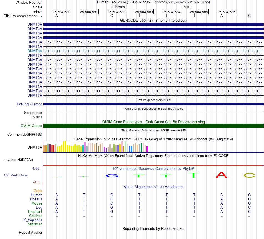This screenshot has width=264, height=239.
Task: Click the black DNMT3A label beside the GTEx bar chart
Action: click(x=35, y=147)
